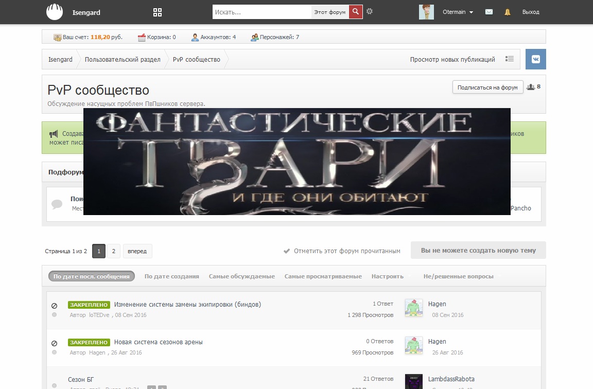Click the Isengard site title
The height and width of the screenshot is (389, 593).
[x=86, y=12]
